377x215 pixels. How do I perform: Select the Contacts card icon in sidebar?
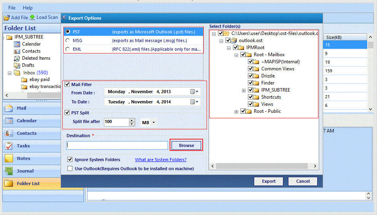pos(9,133)
